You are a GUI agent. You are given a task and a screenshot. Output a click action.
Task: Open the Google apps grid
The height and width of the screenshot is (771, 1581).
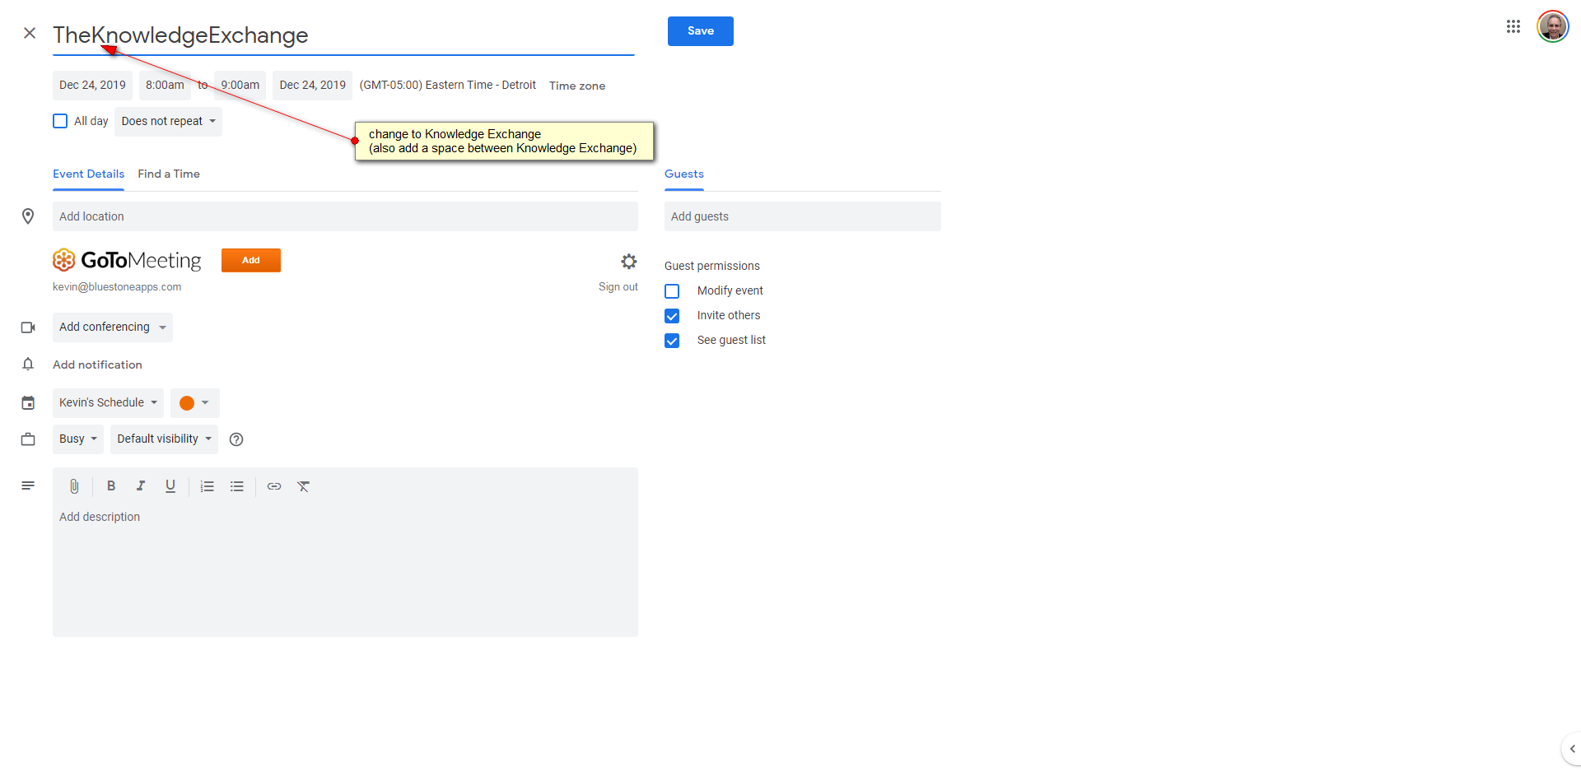(1513, 27)
